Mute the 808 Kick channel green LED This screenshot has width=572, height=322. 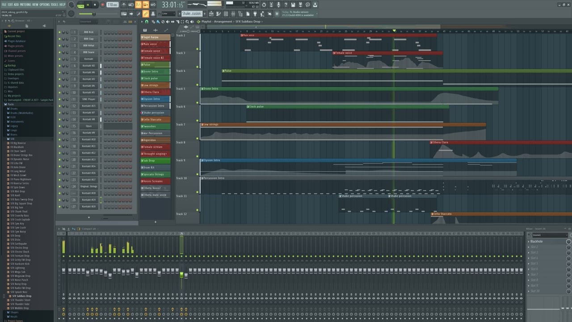[59, 32]
